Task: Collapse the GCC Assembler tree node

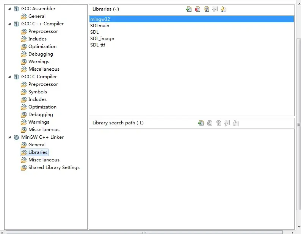Action: pyautogui.click(x=9, y=9)
